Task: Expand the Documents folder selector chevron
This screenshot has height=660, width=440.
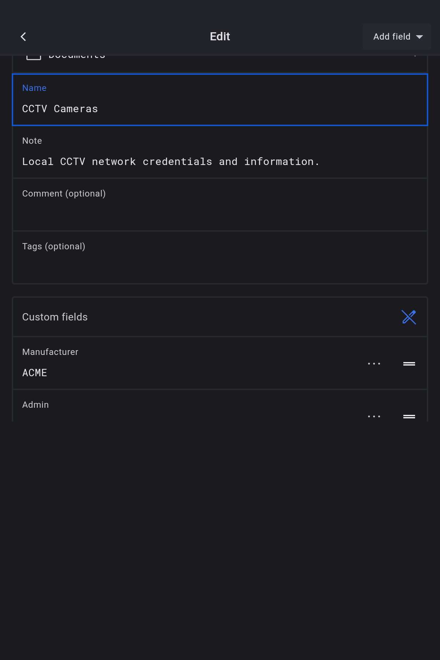Action: coord(415,56)
